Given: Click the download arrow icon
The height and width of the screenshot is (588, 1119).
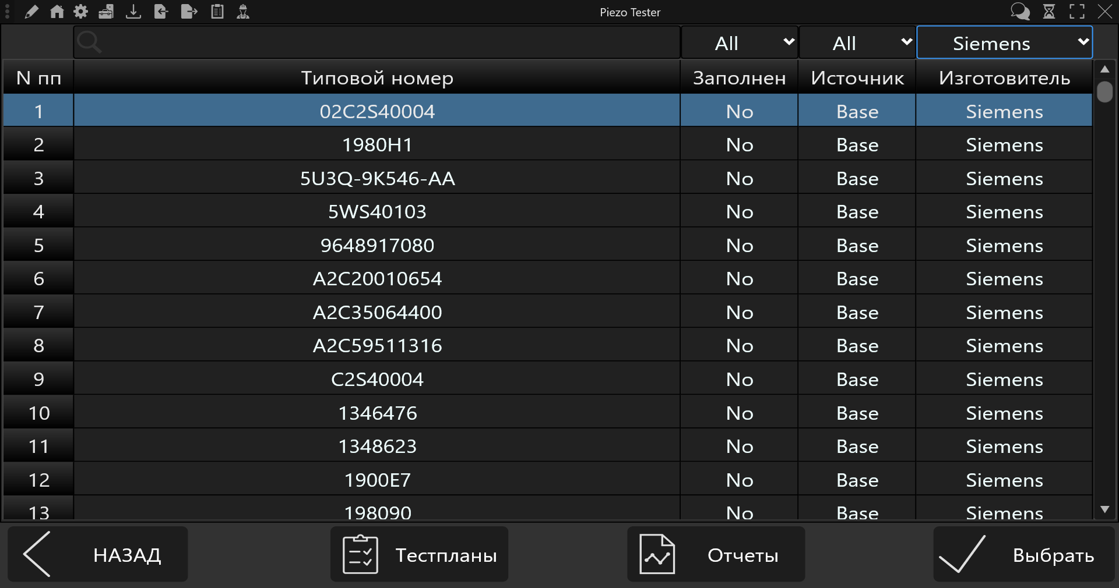Looking at the screenshot, I should 133,12.
